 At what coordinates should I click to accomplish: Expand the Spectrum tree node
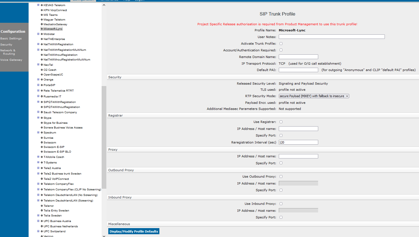(x=38, y=132)
